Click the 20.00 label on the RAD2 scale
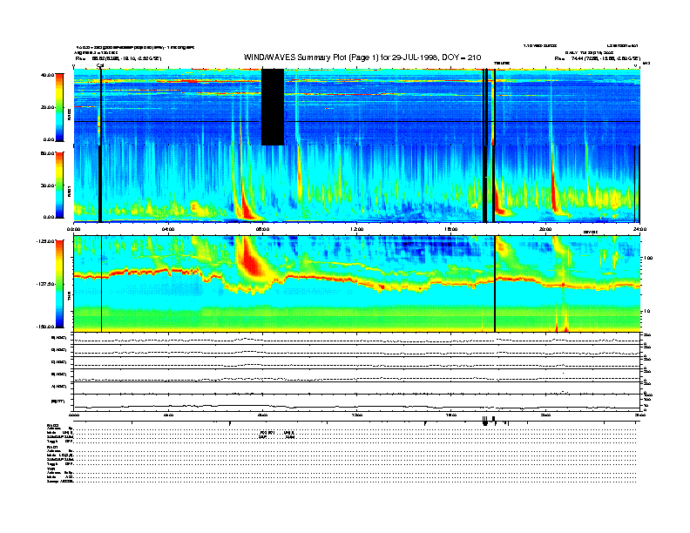This screenshot has height=533, width=690. (x=47, y=107)
